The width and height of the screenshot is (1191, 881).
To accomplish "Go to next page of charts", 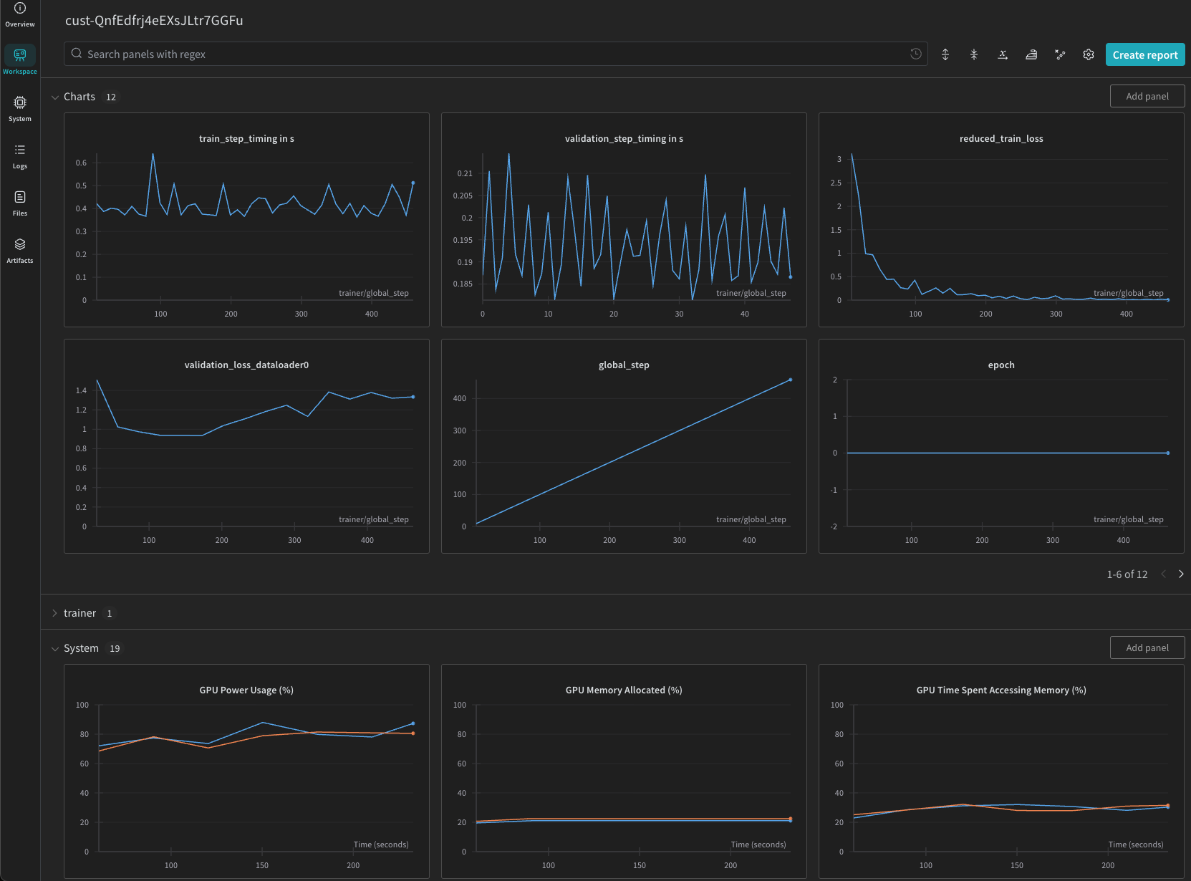I will [1181, 574].
